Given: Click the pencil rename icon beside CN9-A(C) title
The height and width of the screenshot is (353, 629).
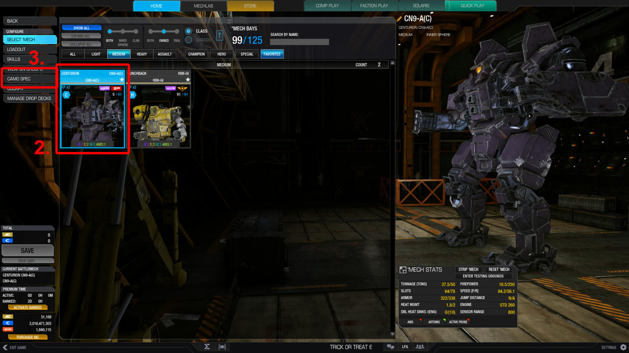Looking at the screenshot, I should point(400,19).
